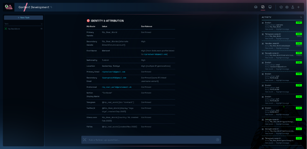Click the Chess.com value cell
Screen dimensions: 307x149
(120, 119)
